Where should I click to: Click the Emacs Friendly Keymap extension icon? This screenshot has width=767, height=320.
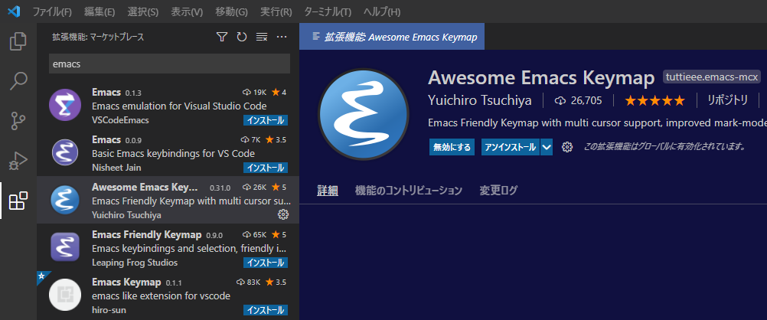point(65,247)
